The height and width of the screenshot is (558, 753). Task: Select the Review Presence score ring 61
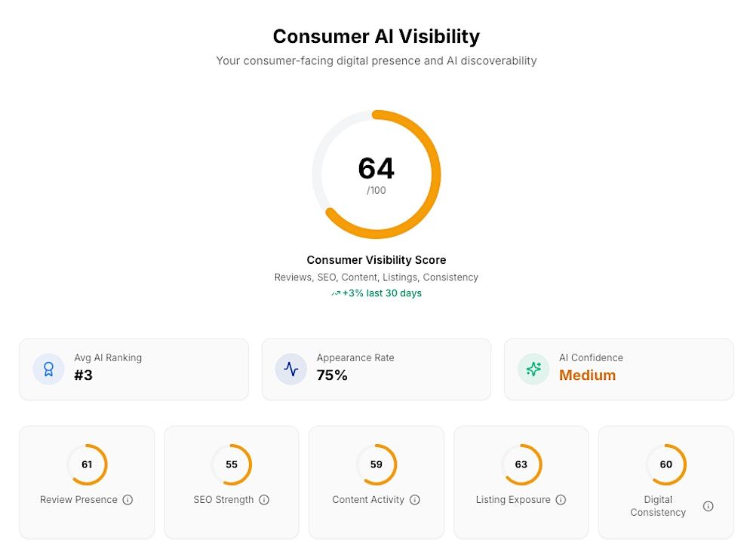87,464
